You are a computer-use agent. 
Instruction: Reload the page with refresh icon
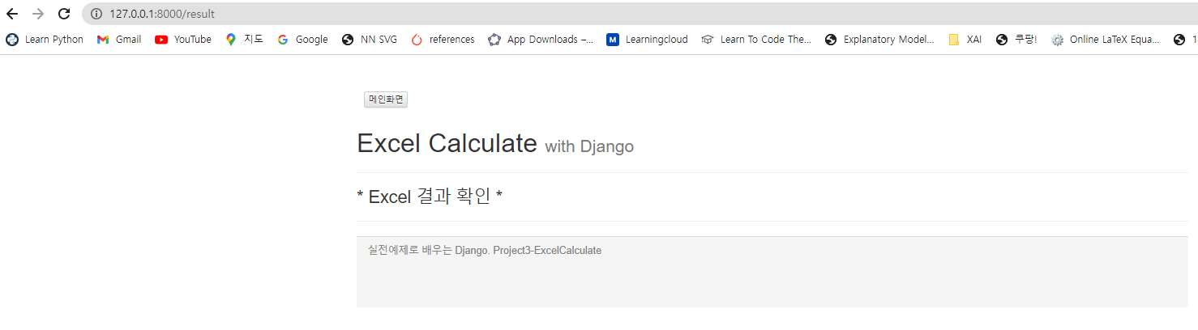pyautogui.click(x=64, y=14)
